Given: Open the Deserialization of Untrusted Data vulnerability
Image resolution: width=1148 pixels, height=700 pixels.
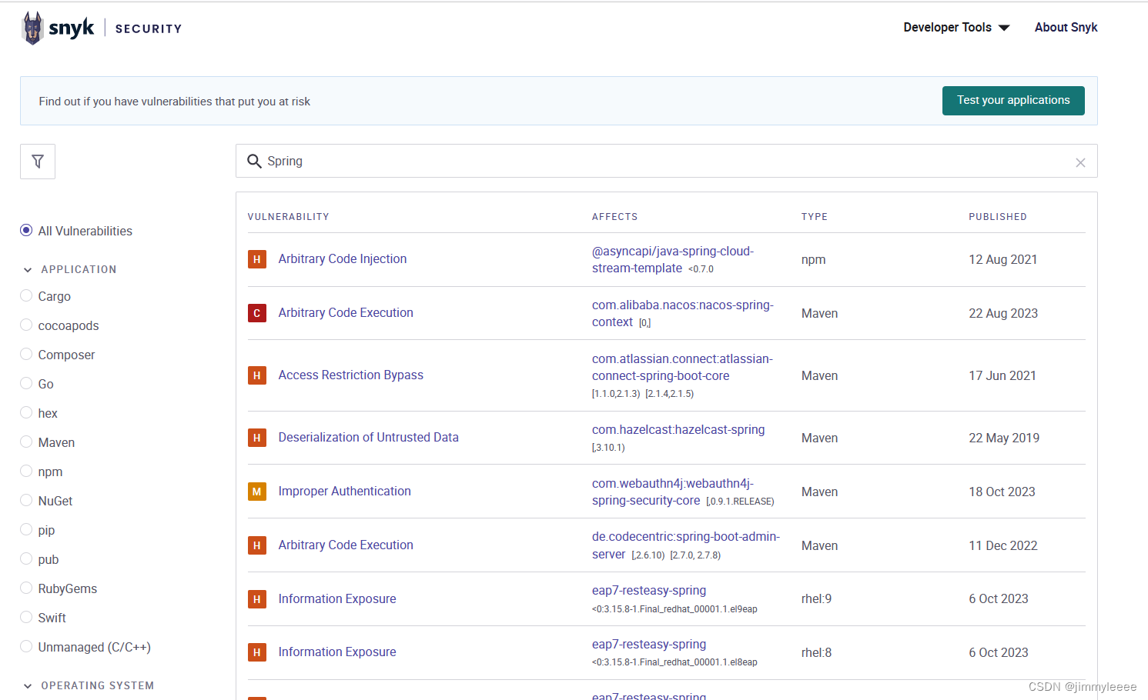Looking at the screenshot, I should [x=368, y=438].
